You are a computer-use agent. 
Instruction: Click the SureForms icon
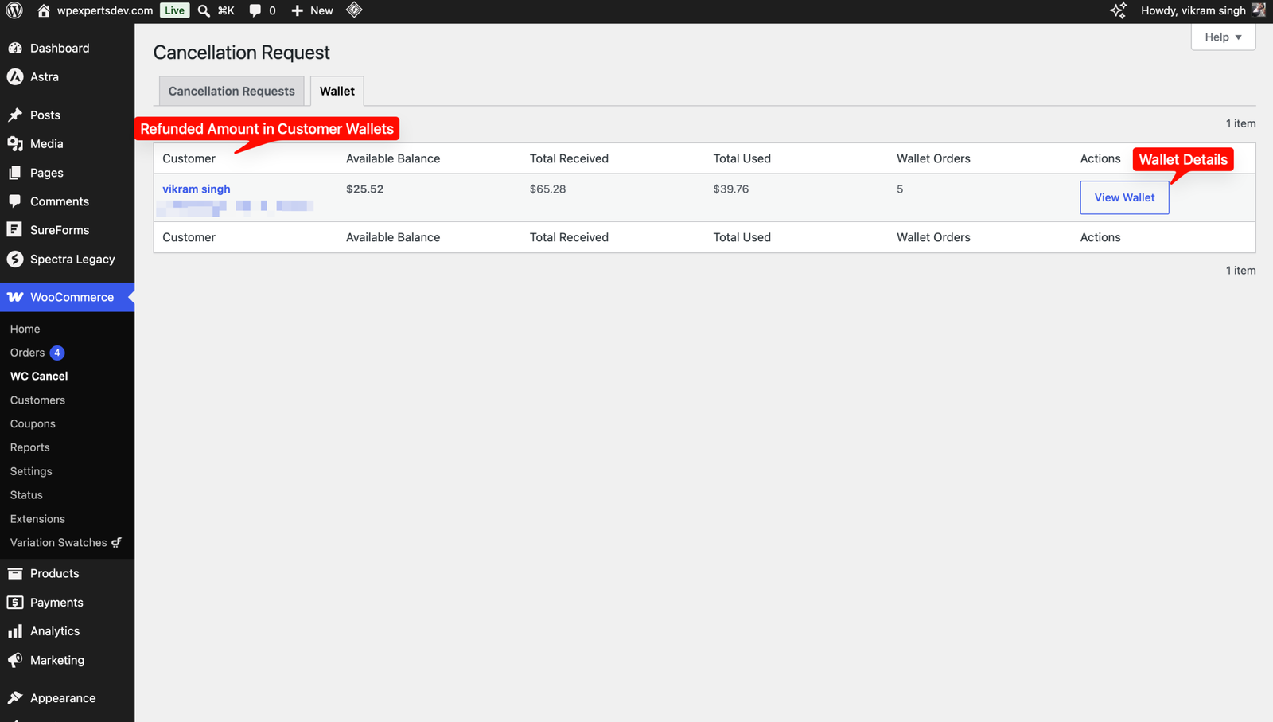(14, 230)
